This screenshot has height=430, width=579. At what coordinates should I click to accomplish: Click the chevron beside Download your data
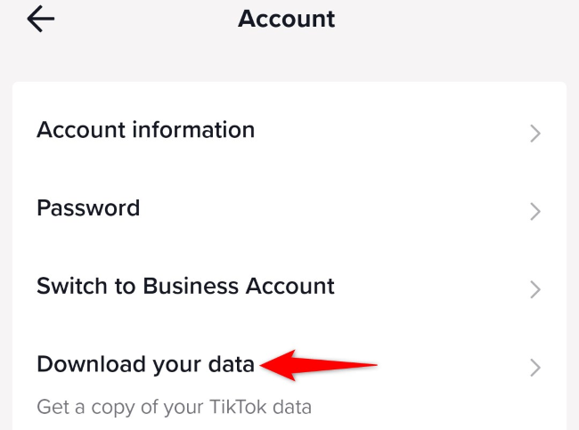coord(535,367)
